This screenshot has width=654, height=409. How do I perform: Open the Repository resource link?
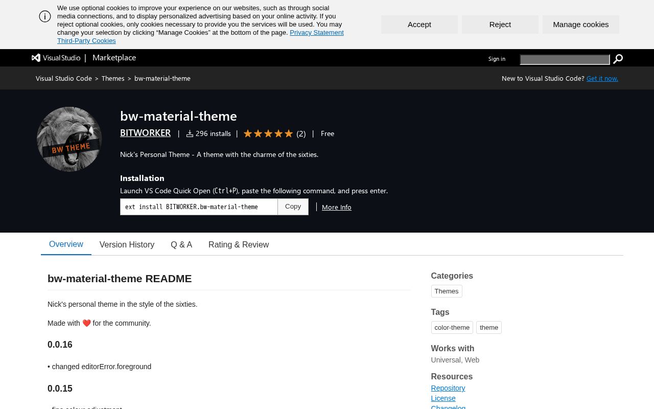point(448,388)
